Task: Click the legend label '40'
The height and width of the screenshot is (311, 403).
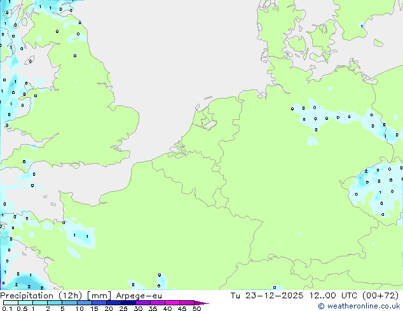Action: (167, 308)
